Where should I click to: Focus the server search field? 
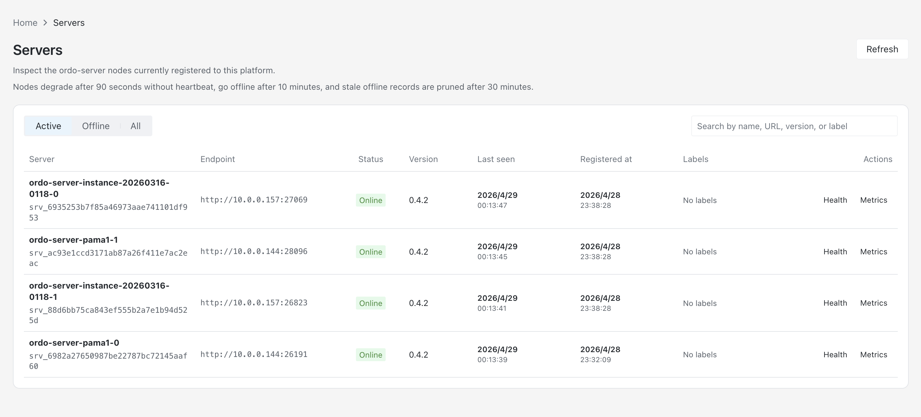point(794,126)
